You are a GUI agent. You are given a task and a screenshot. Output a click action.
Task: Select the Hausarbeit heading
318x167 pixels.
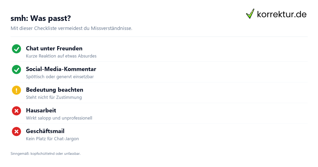click(x=41, y=111)
